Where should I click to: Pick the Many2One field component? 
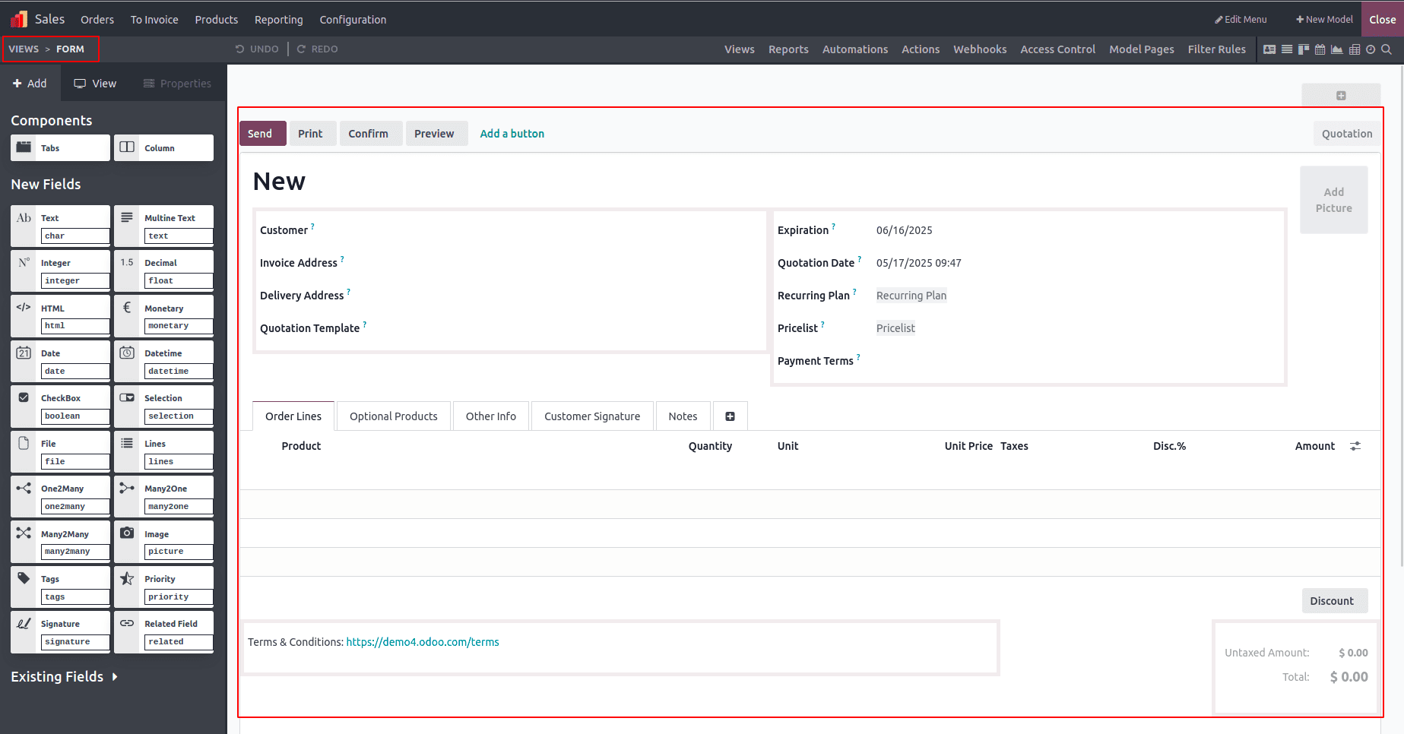tap(163, 496)
